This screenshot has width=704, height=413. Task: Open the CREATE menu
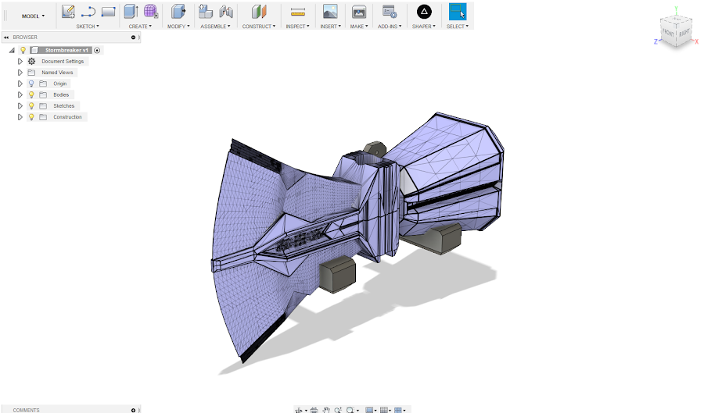point(140,27)
